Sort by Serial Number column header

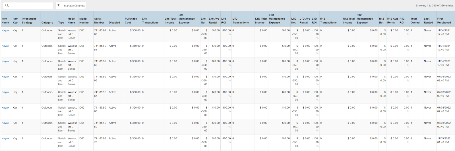click(x=99, y=21)
